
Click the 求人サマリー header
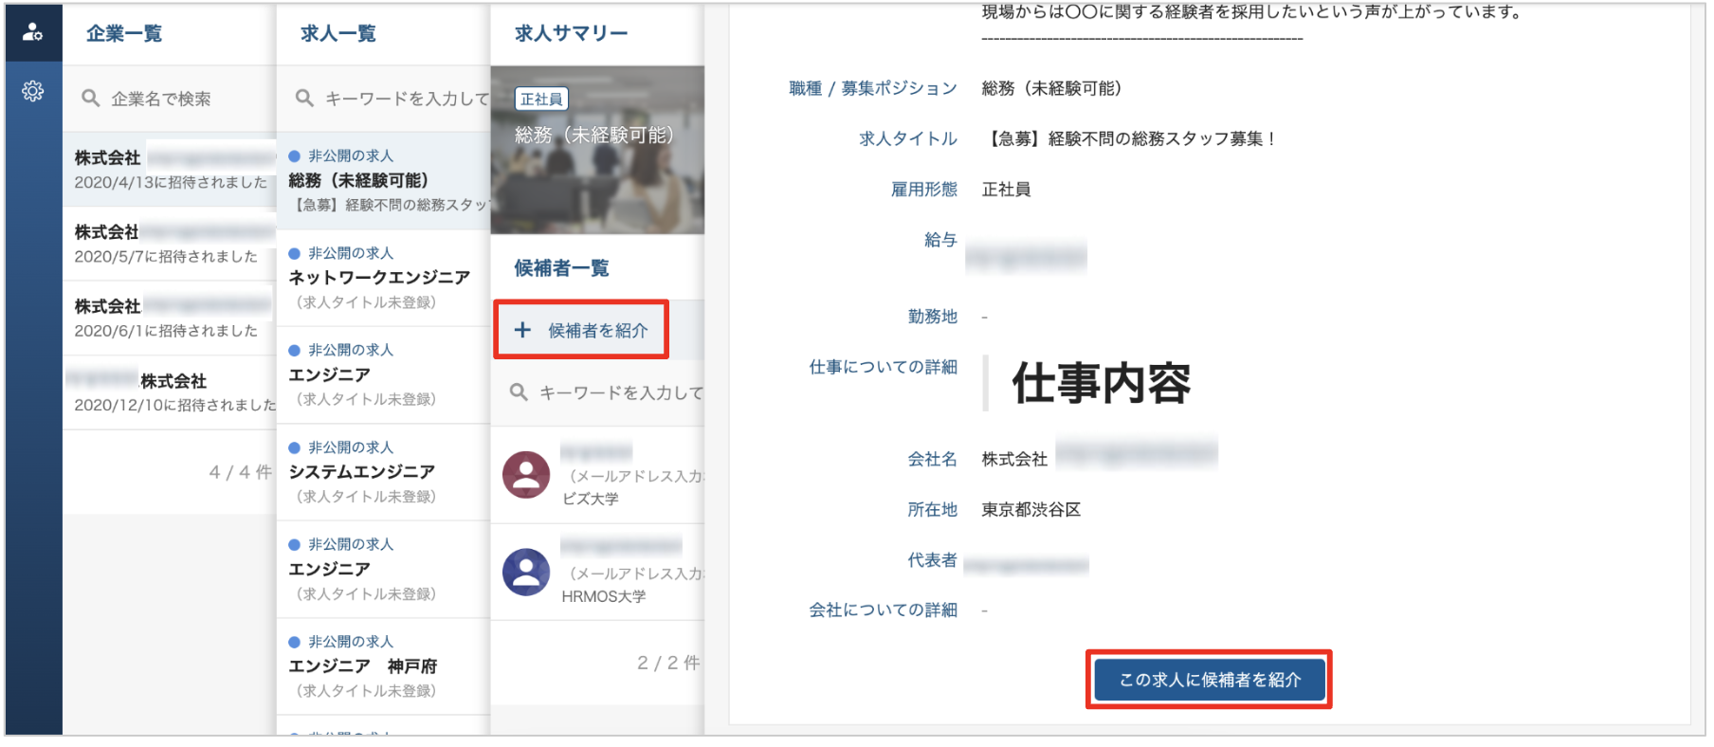(x=572, y=33)
